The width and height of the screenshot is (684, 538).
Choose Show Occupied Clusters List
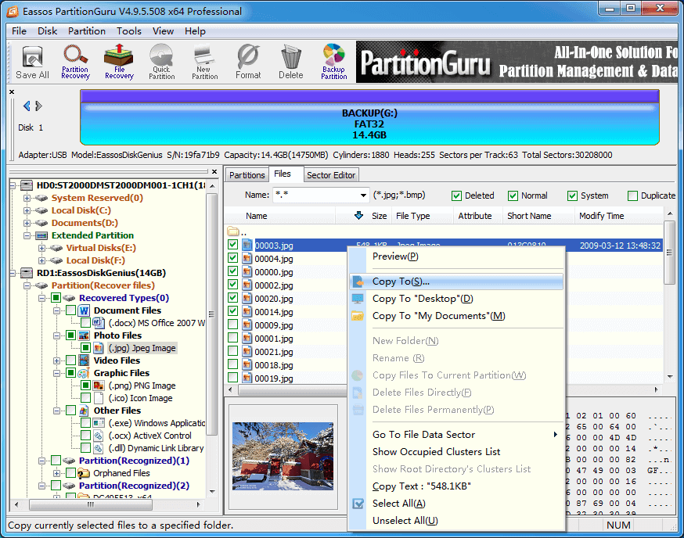tap(456, 452)
